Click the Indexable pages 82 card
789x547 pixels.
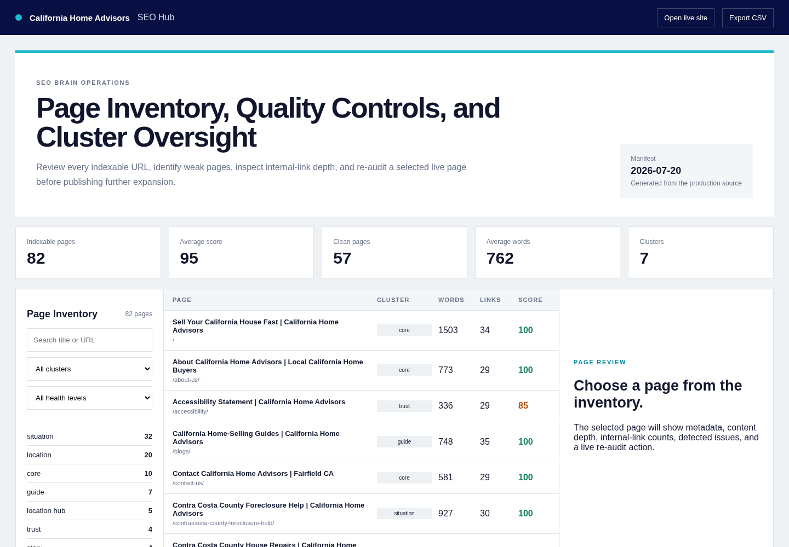point(88,253)
